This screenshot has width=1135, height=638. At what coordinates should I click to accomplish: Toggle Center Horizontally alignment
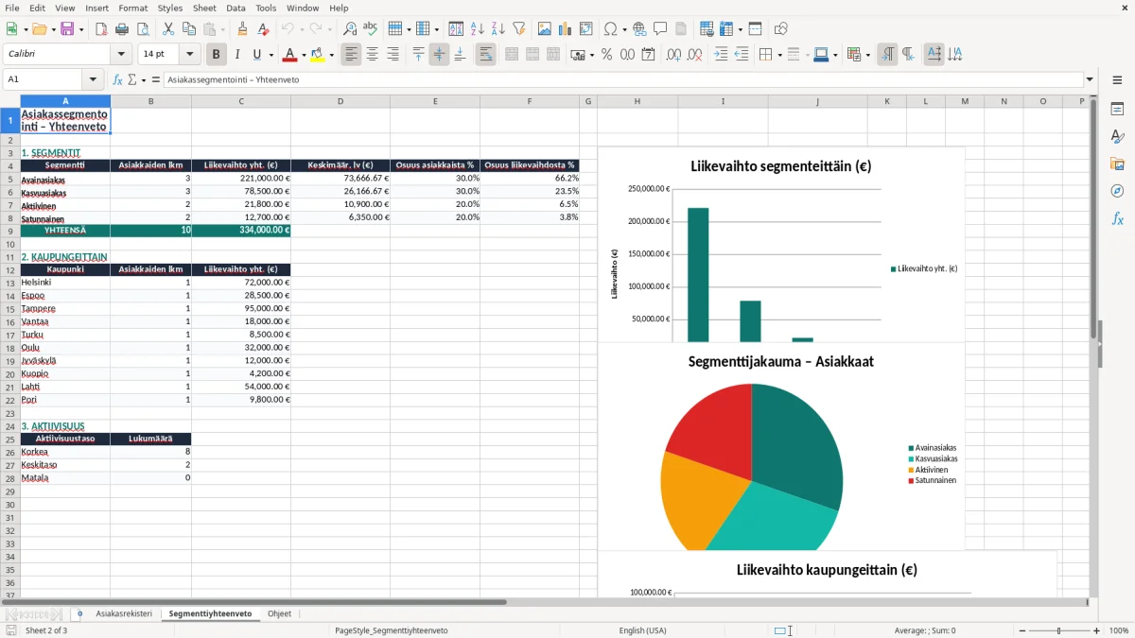tap(373, 55)
